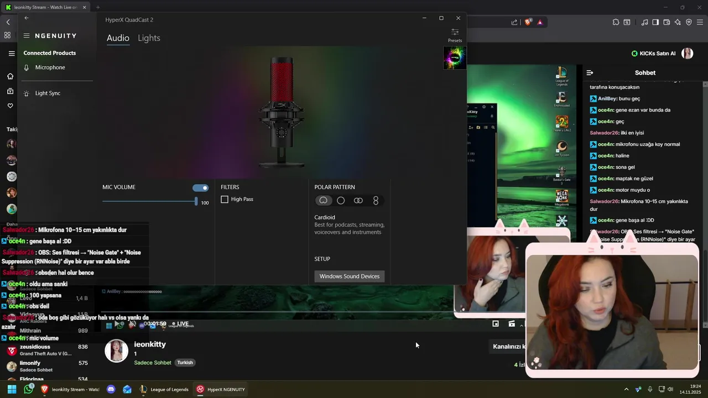
Task: Switch to League of Legends taskbar item
Action: pyautogui.click(x=164, y=389)
